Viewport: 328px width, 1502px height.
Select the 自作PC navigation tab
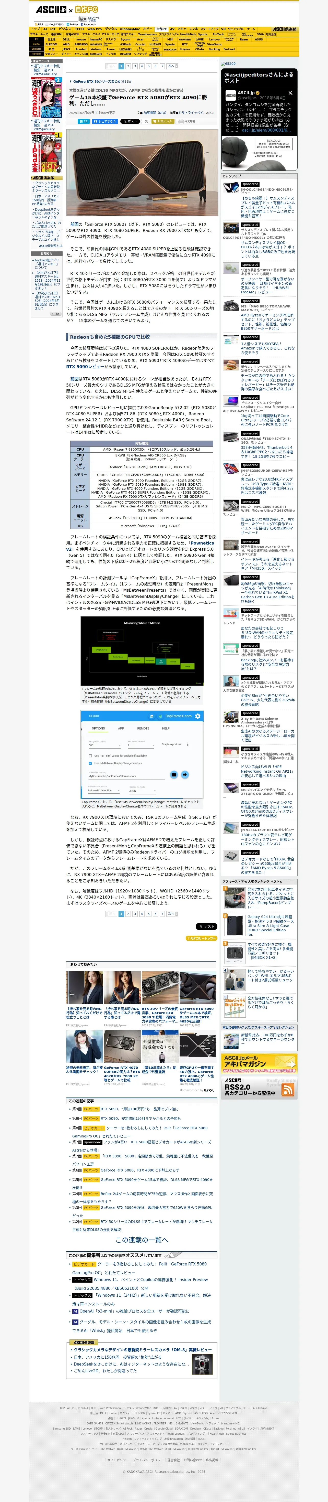click(162, 29)
